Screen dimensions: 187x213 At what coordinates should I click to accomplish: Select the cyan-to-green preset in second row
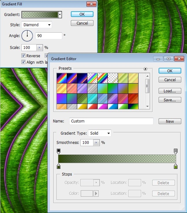pos(102,89)
